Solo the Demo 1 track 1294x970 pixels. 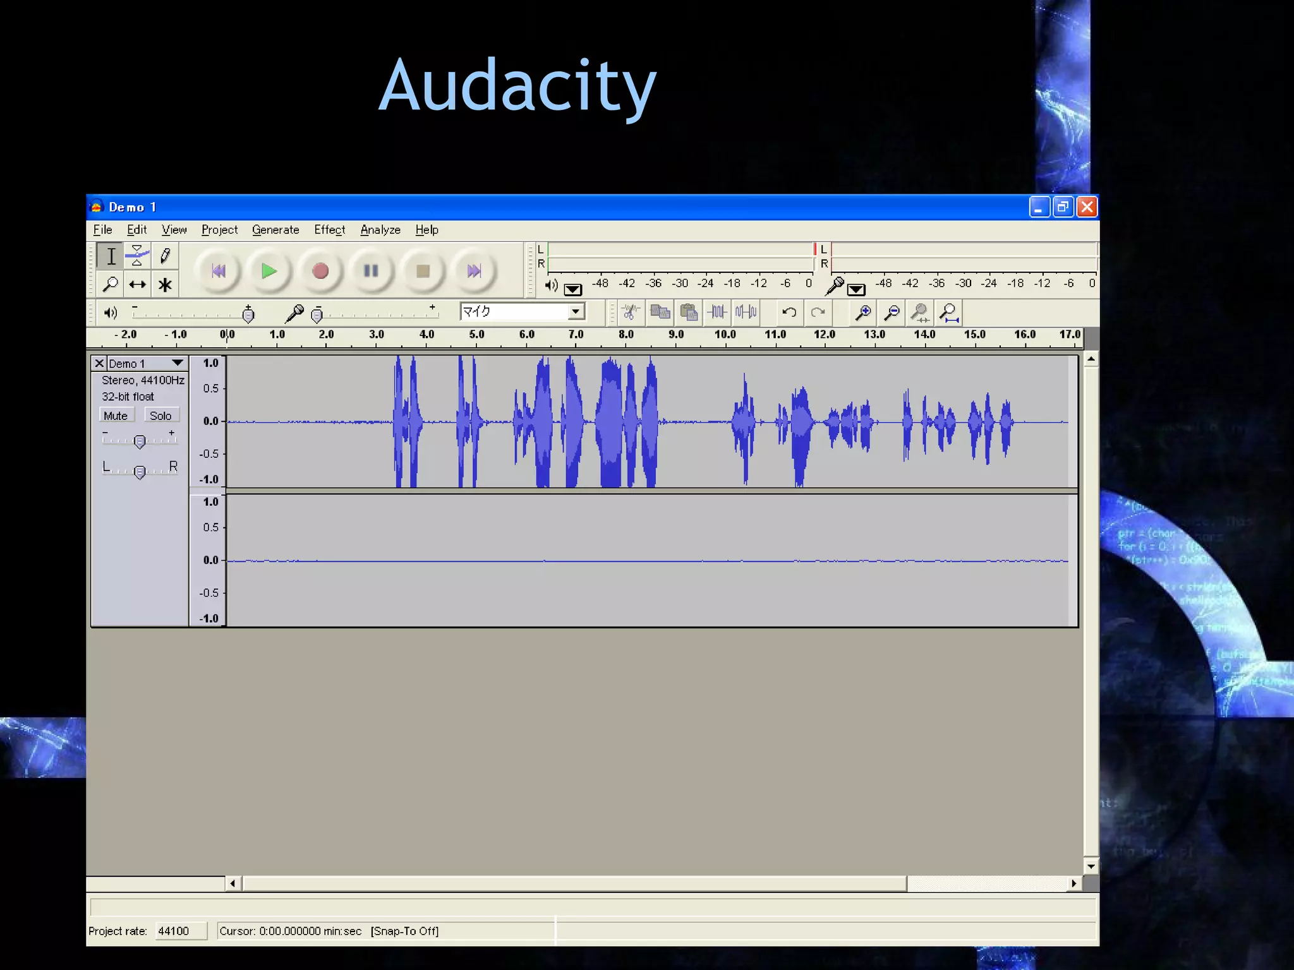[x=160, y=416]
